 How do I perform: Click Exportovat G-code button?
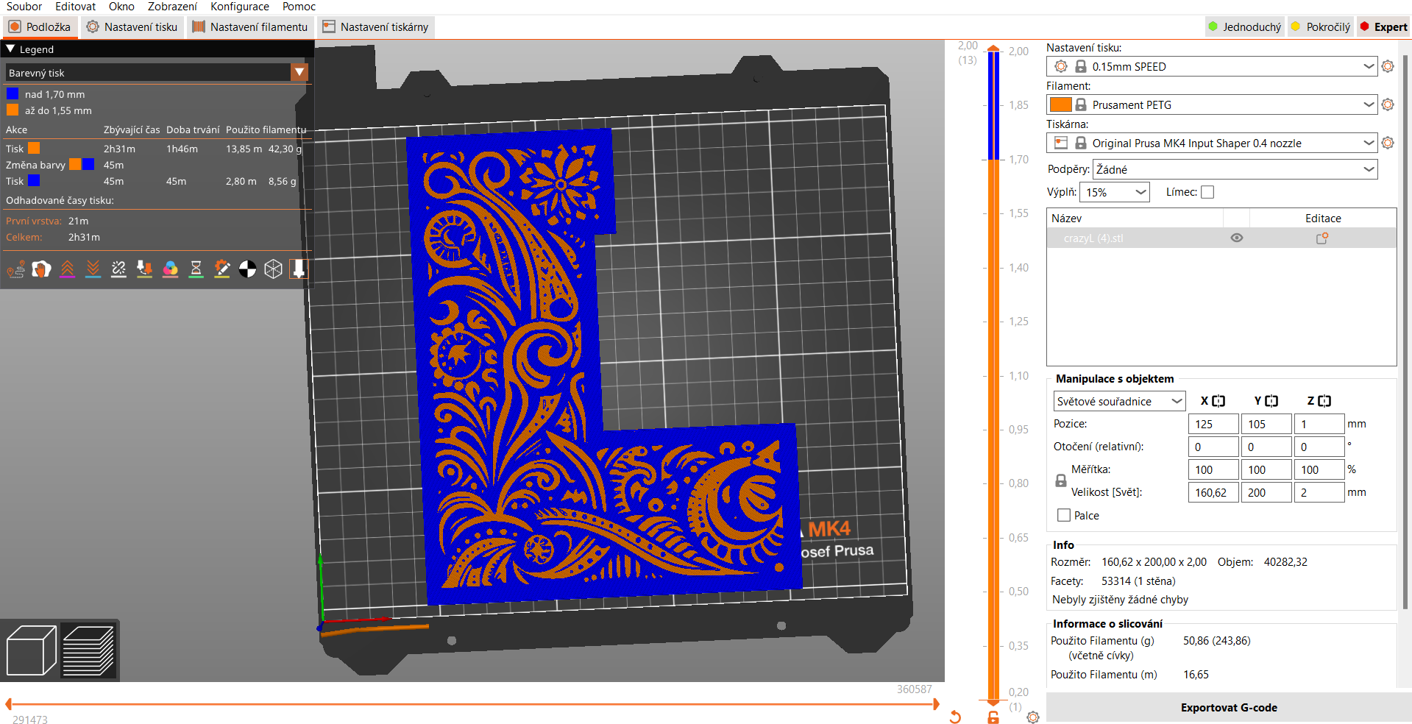pos(1228,707)
